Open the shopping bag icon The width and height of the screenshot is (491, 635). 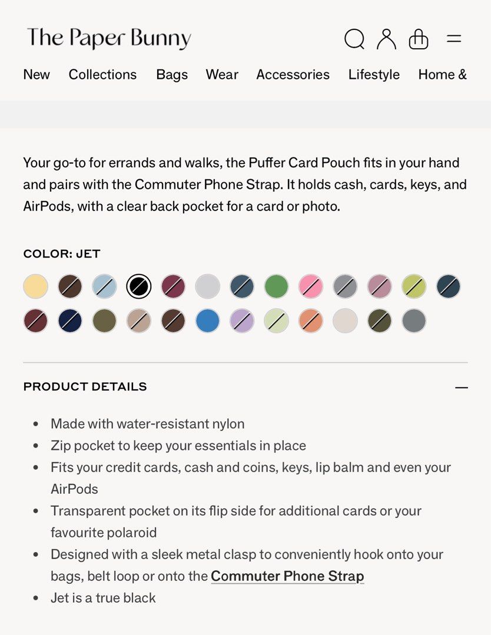tap(419, 39)
